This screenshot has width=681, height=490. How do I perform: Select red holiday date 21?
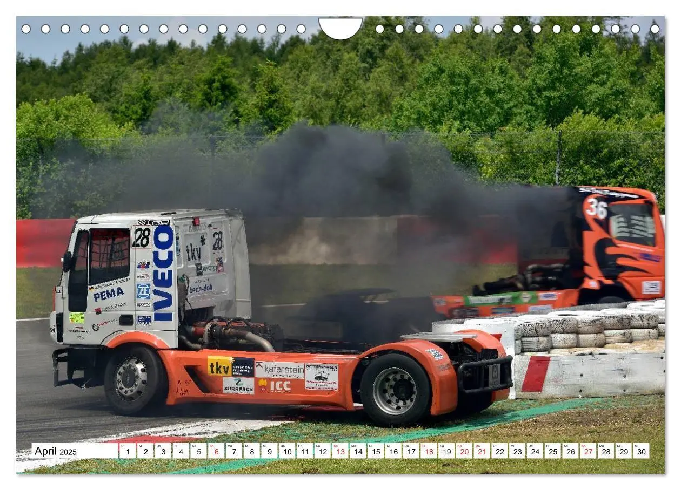pos(482,451)
